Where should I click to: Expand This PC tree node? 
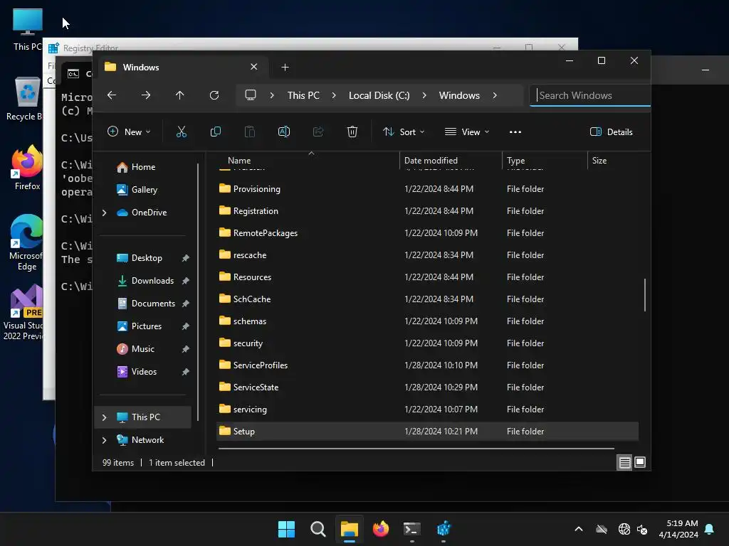pyautogui.click(x=105, y=417)
